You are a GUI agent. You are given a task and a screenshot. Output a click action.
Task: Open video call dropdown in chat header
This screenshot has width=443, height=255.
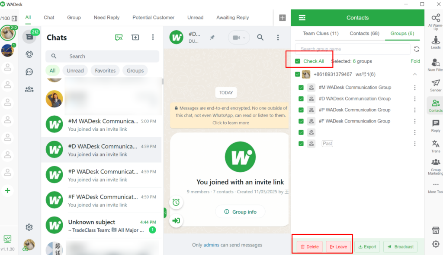pyautogui.click(x=239, y=38)
